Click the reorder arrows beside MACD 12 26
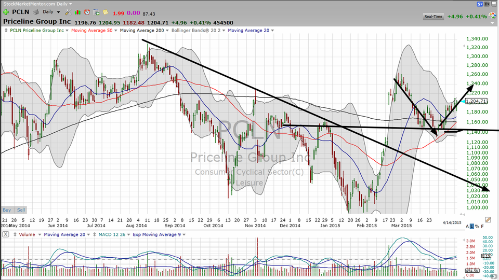 95,234
